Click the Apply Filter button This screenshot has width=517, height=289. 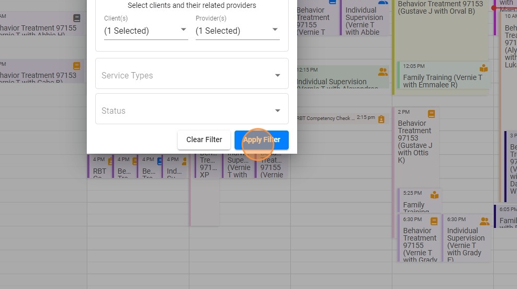(261, 140)
